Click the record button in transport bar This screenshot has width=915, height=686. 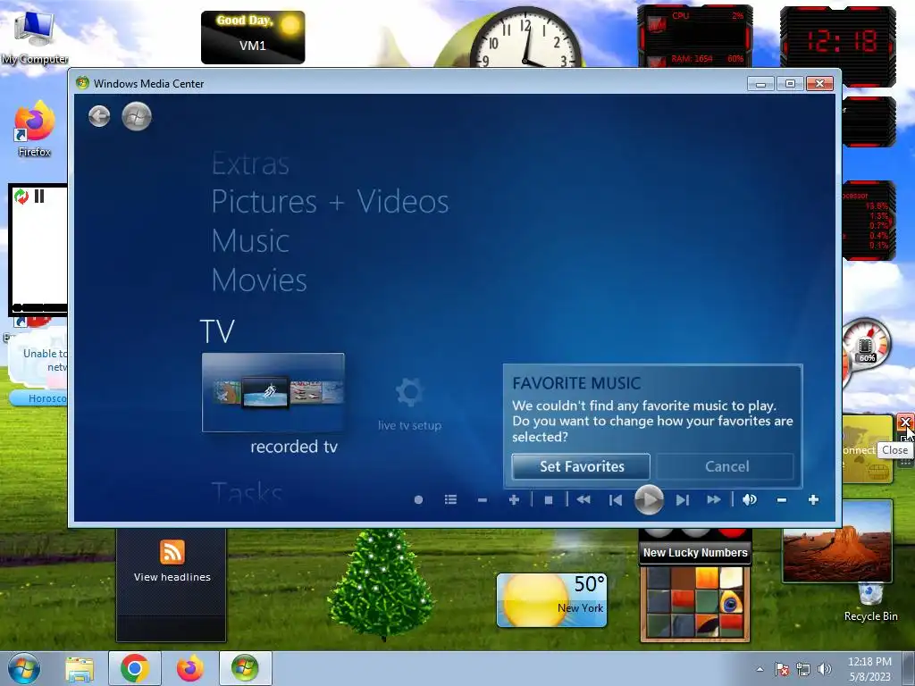418,500
